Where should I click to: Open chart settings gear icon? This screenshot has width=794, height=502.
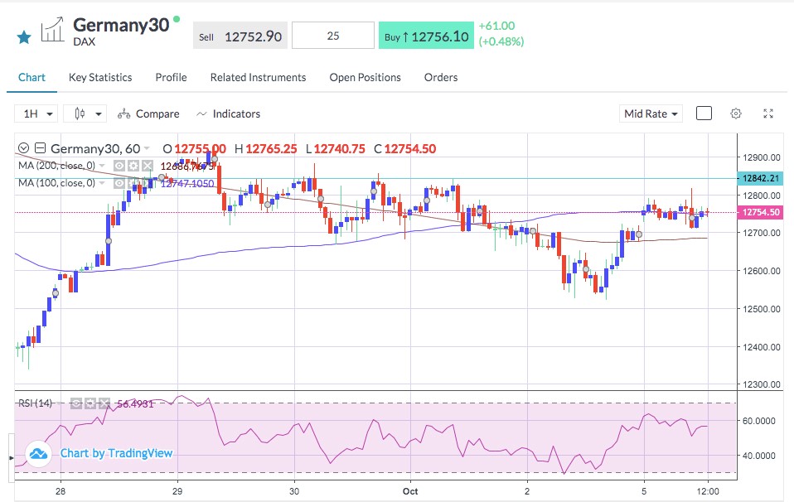click(736, 113)
